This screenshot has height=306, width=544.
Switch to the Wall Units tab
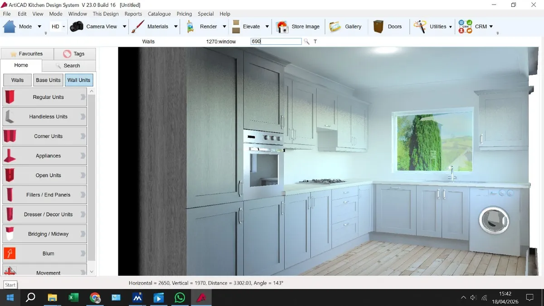(78, 80)
